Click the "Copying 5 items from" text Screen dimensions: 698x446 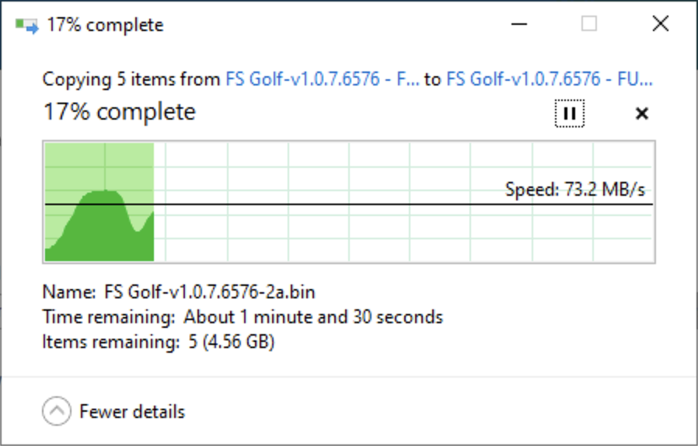[131, 79]
